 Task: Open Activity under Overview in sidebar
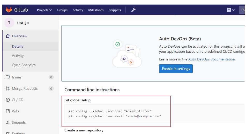click(18, 56)
